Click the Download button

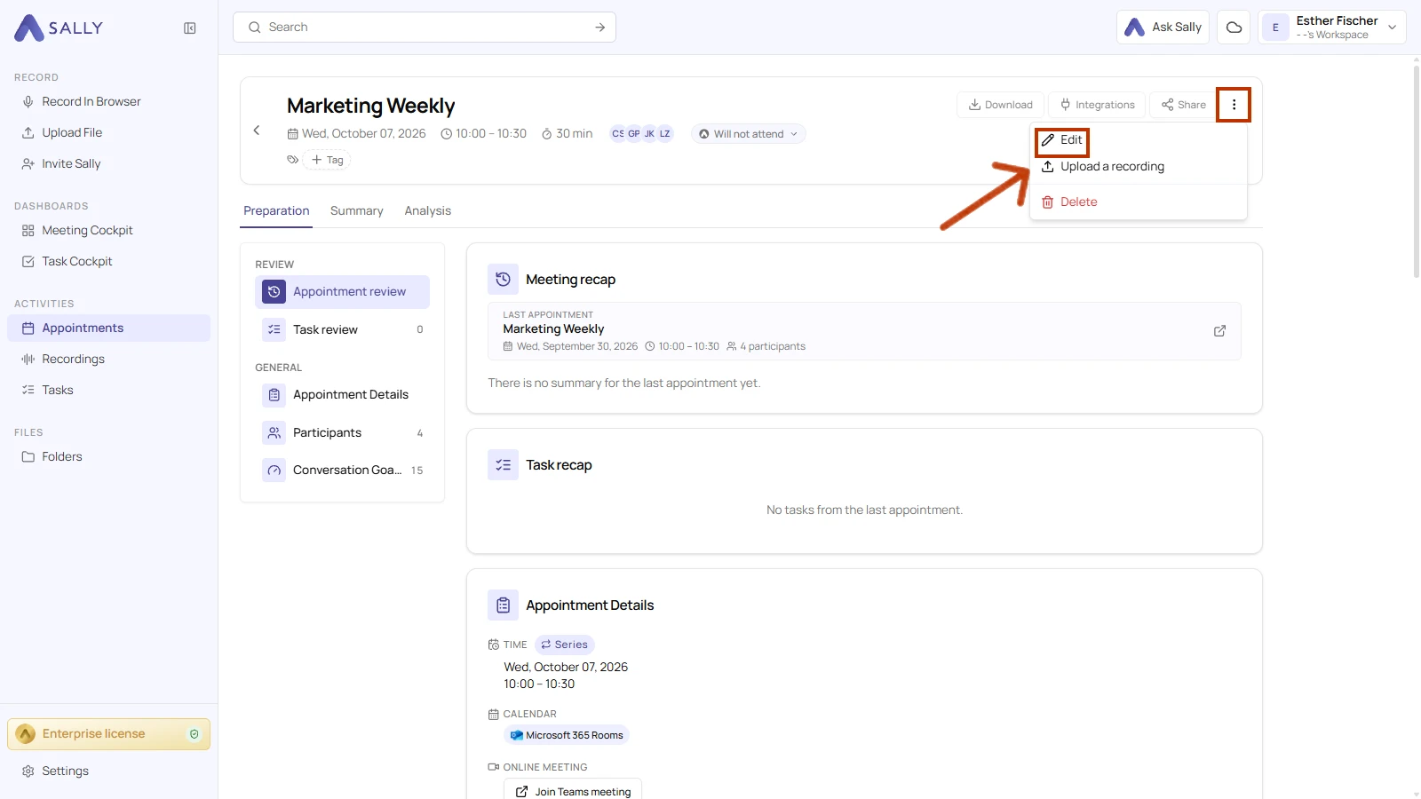click(x=1000, y=105)
